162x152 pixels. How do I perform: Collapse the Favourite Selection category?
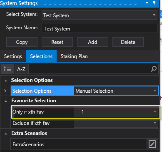pyautogui.click(x=6, y=101)
